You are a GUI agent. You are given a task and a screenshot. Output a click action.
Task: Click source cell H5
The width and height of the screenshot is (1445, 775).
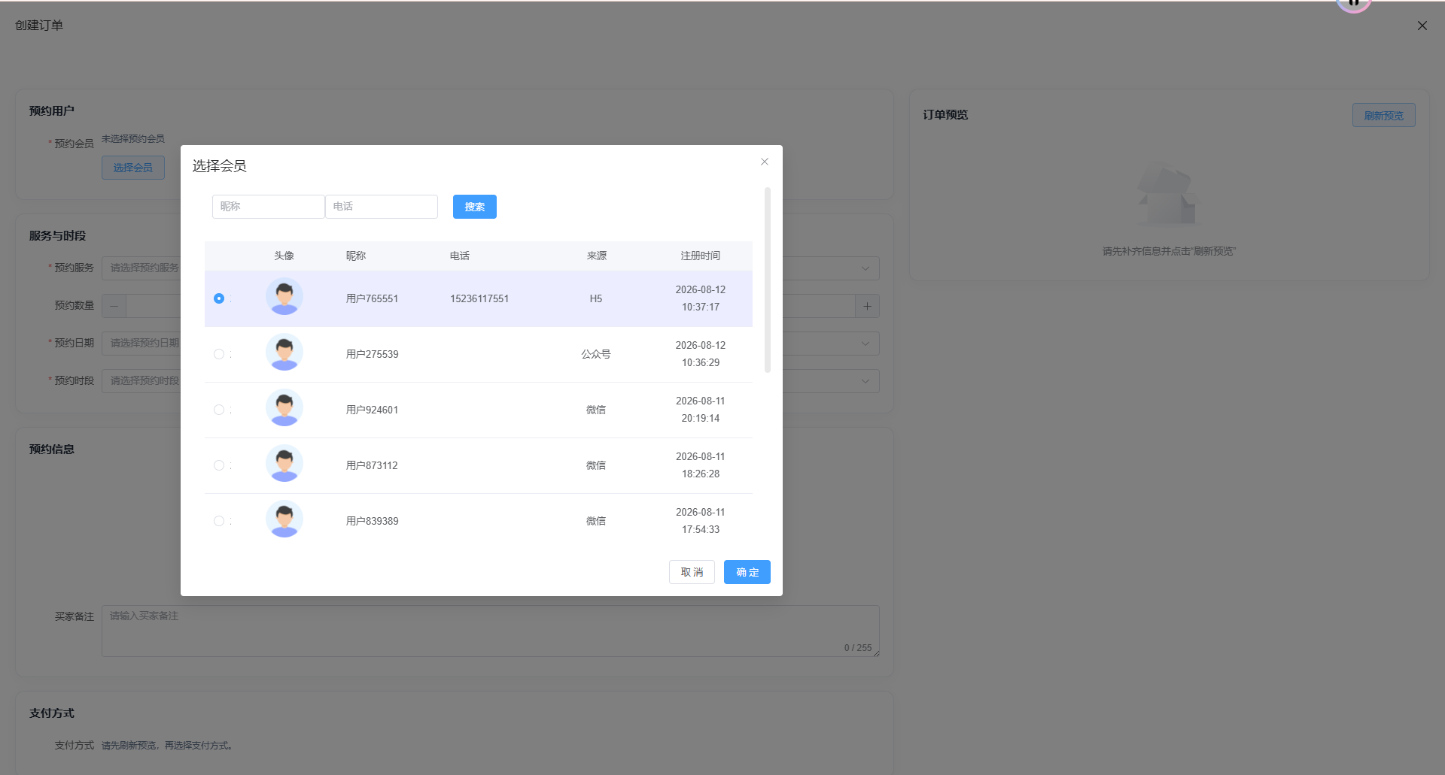point(596,298)
